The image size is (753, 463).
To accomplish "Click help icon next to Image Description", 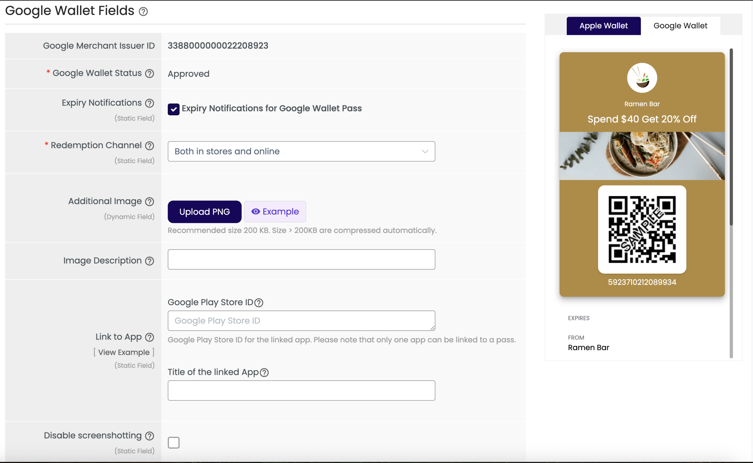I will click(x=149, y=261).
